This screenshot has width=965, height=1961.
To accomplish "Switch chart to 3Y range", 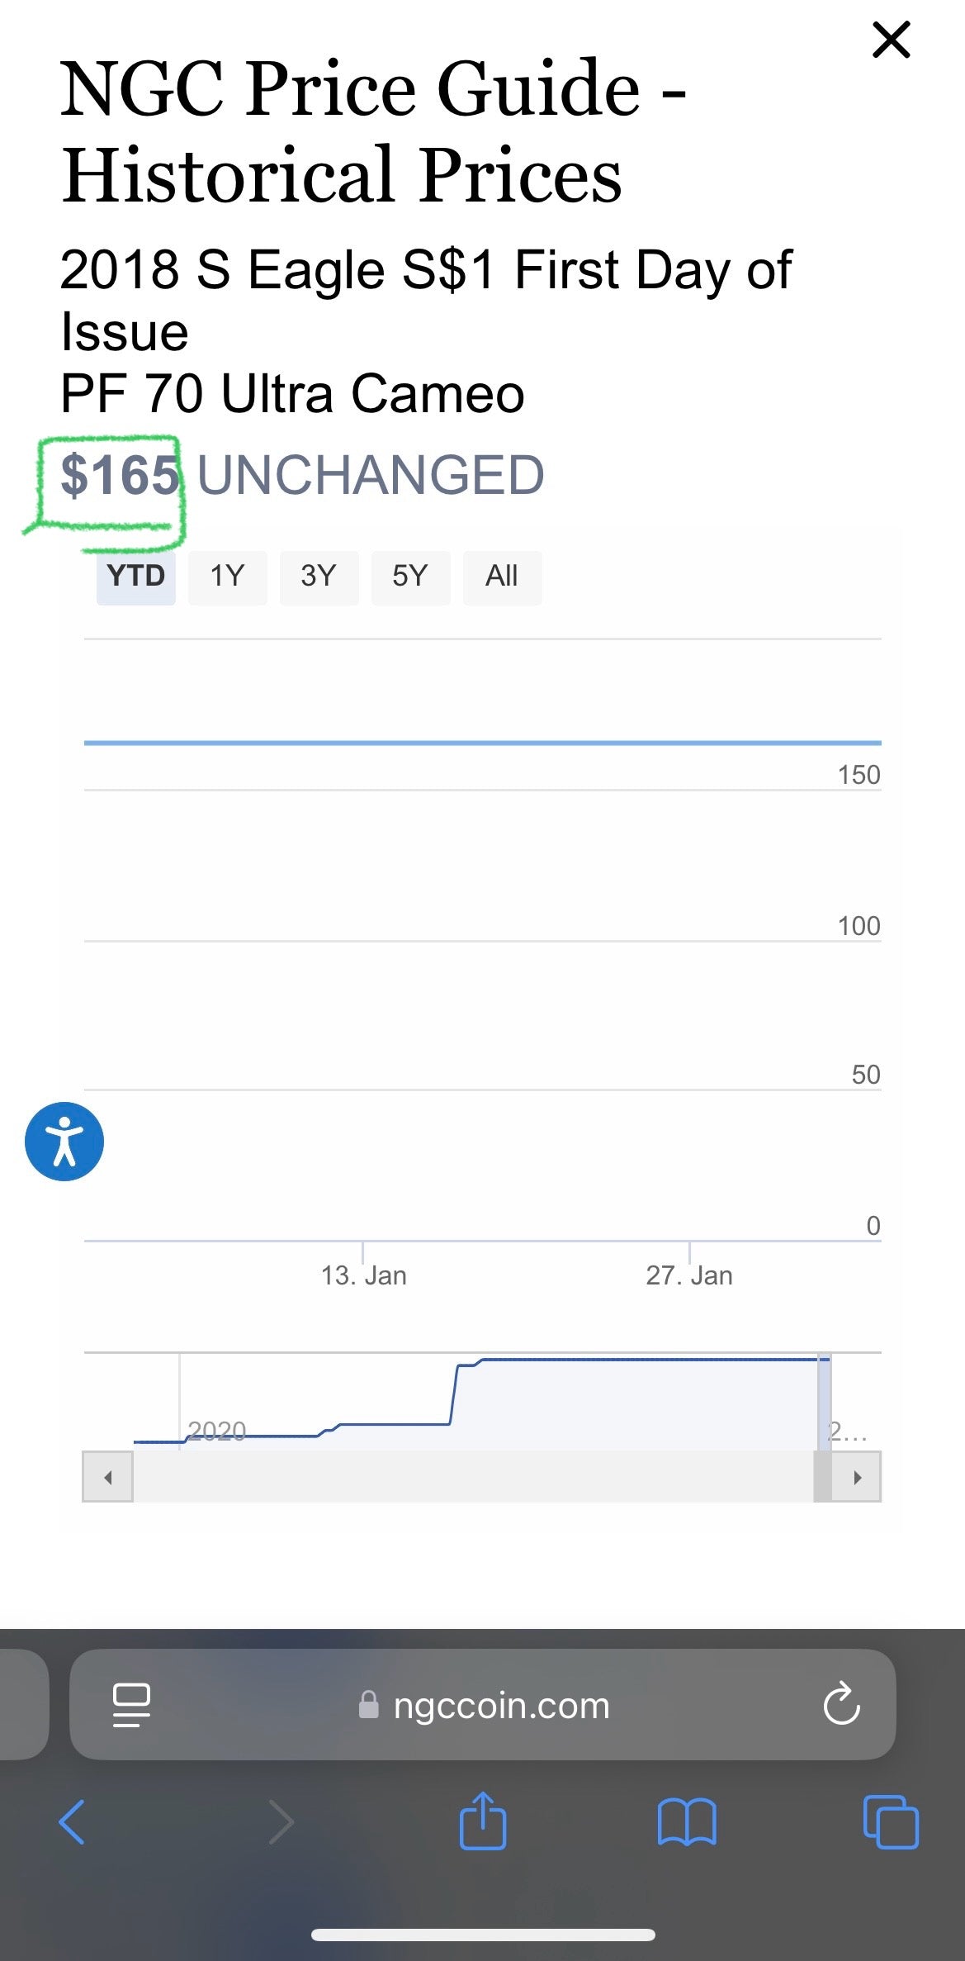I will point(319,577).
